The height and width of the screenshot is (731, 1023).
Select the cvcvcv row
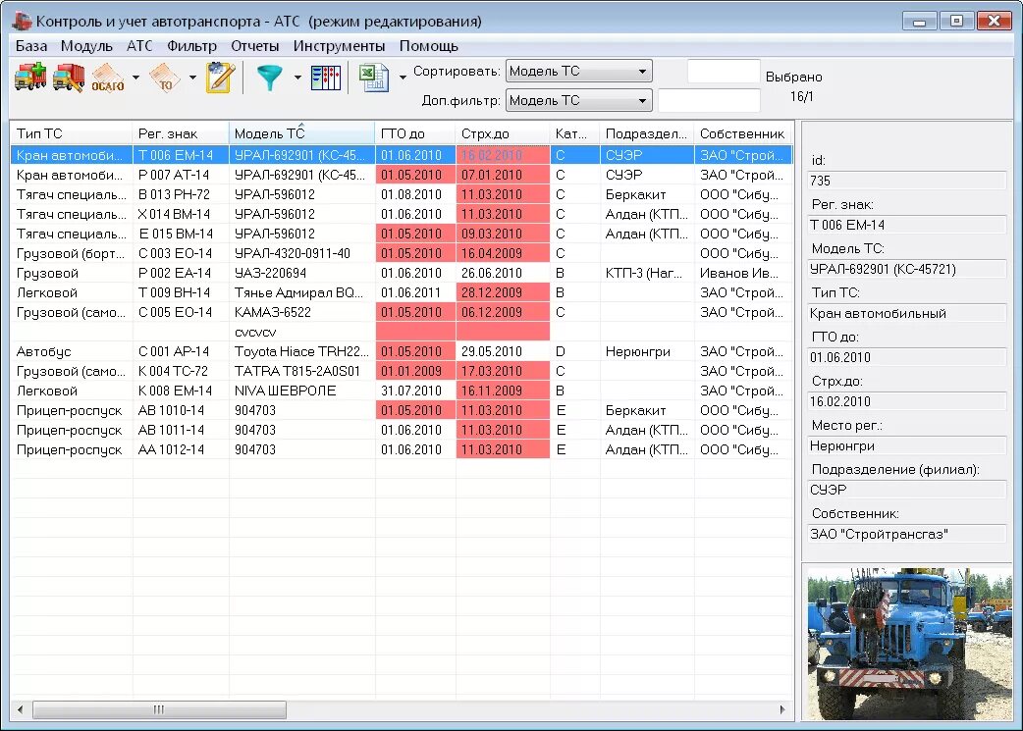tap(402, 332)
